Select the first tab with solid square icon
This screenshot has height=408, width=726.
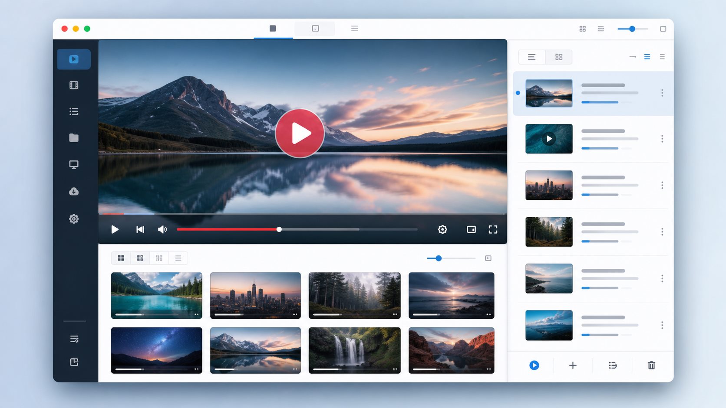pos(273,29)
